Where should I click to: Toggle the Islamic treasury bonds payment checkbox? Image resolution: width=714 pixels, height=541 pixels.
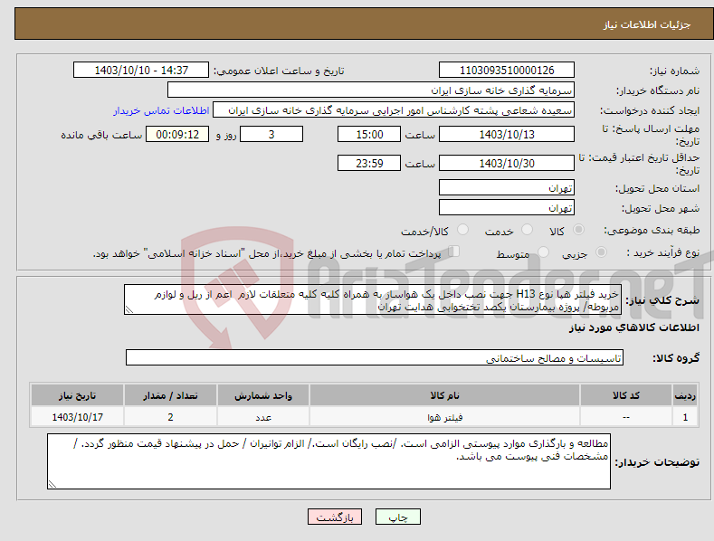coord(454,252)
